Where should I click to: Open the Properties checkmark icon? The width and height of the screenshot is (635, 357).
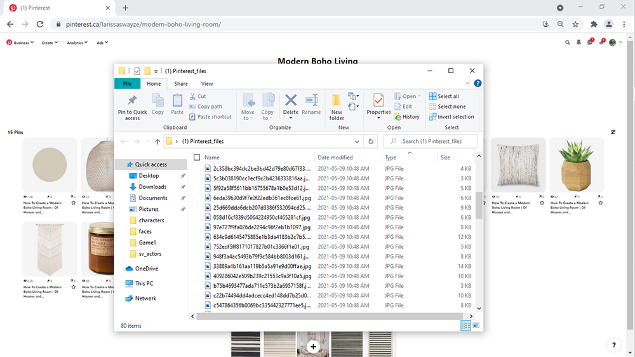[378, 100]
